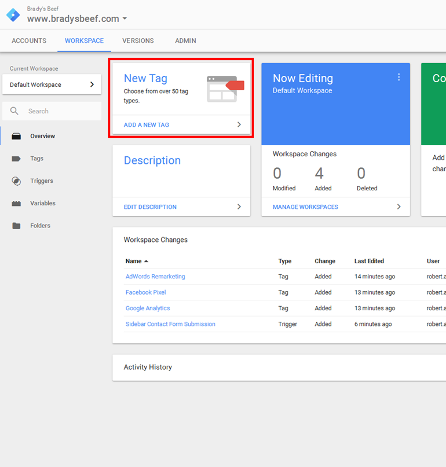Click the Variables brick icon
This screenshot has height=467, width=446.
coord(16,204)
